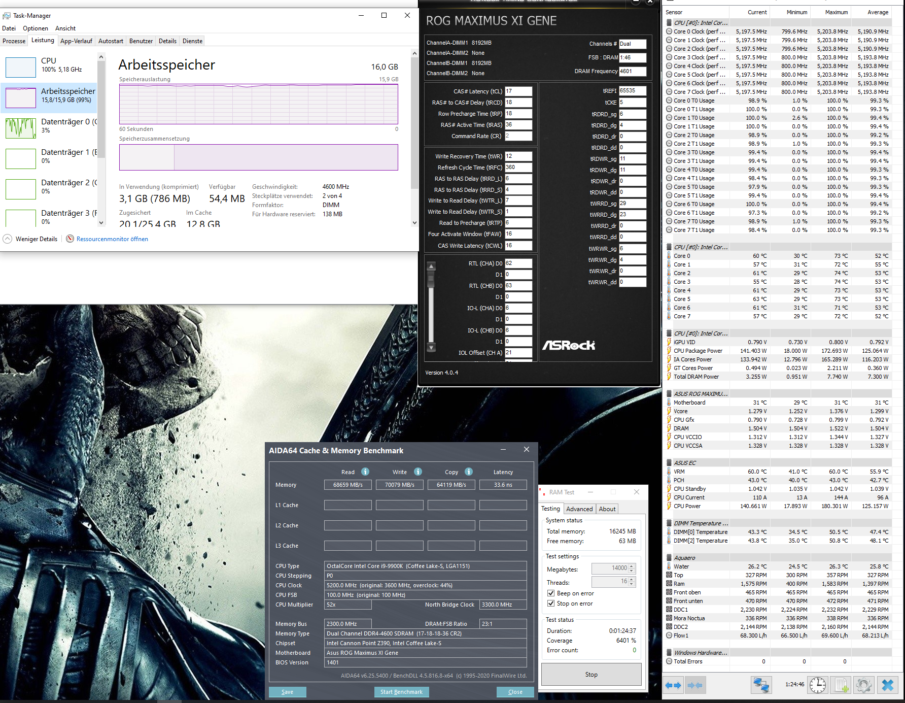This screenshot has width=905, height=703.
Task: Switch to the Autostart tab
Action: click(111, 41)
